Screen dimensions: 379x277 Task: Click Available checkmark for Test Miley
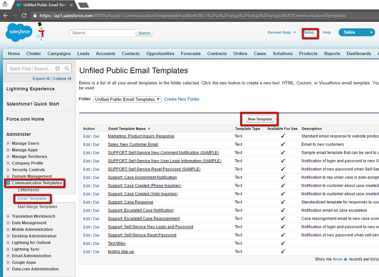click(283, 243)
